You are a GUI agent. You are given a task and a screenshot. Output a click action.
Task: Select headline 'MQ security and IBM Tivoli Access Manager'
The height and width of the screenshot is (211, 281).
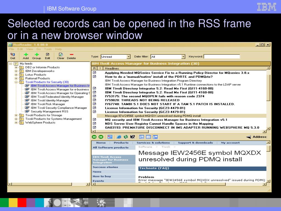(166, 120)
